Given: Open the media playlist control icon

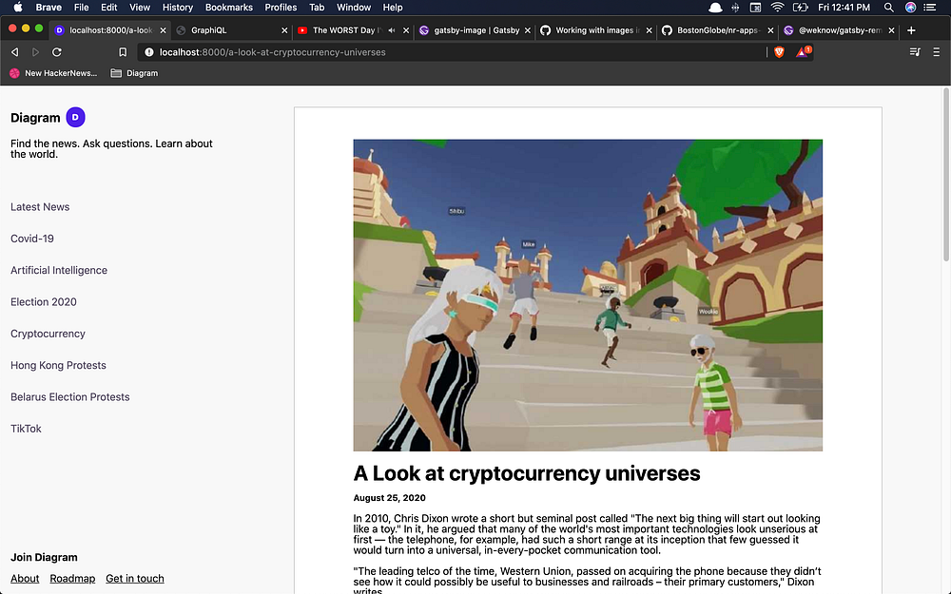Looking at the screenshot, I should pyautogui.click(x=915, y=52).
